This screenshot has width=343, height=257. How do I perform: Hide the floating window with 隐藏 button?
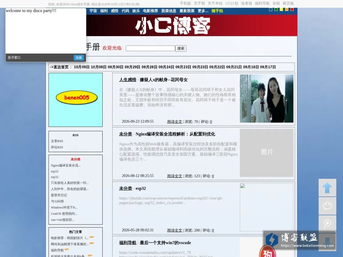point(79,58)
